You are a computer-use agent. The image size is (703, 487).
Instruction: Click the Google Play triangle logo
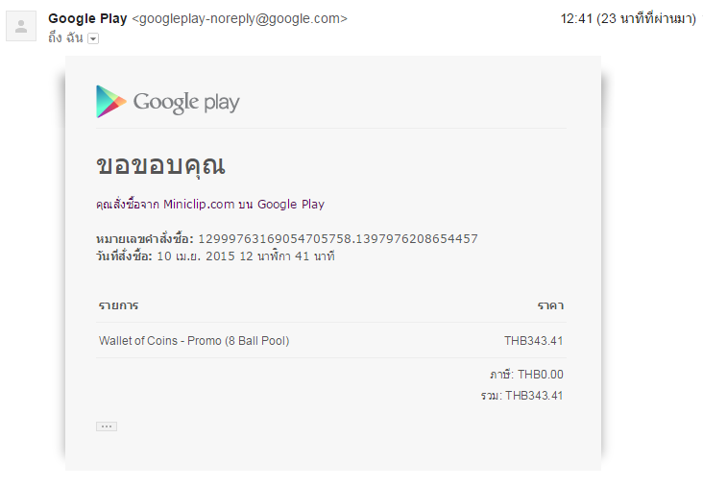tap(110, 102)
